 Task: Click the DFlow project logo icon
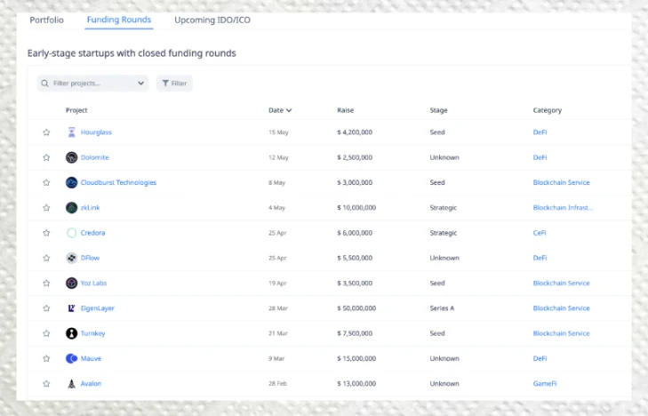pos(71,258)
